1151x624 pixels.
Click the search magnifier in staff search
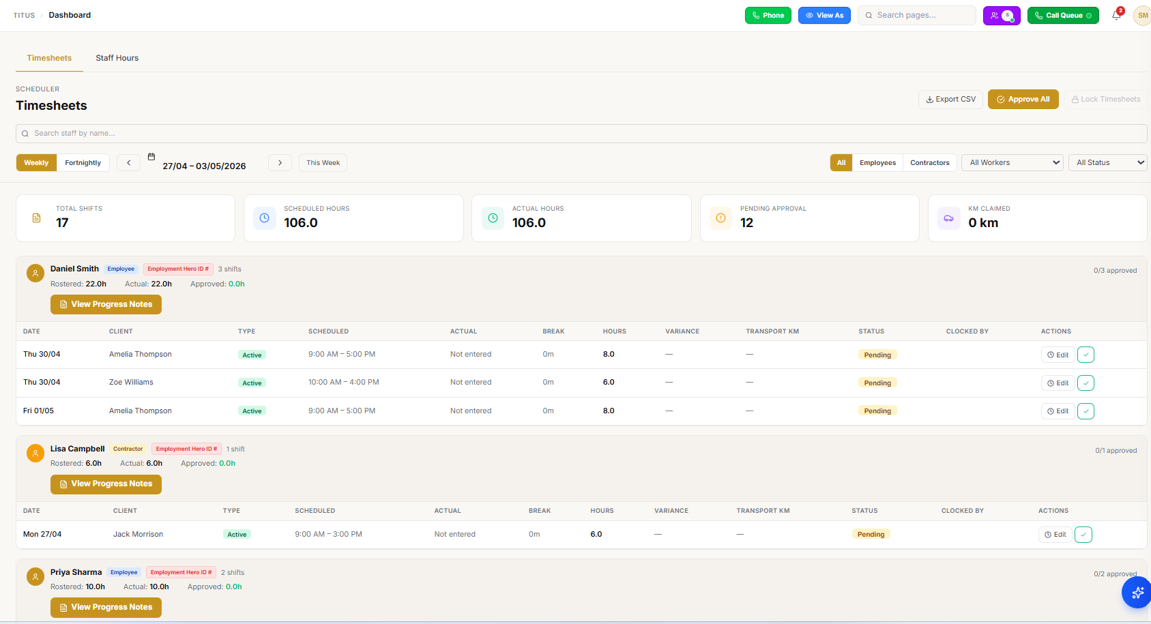click(x=25, y=134)
